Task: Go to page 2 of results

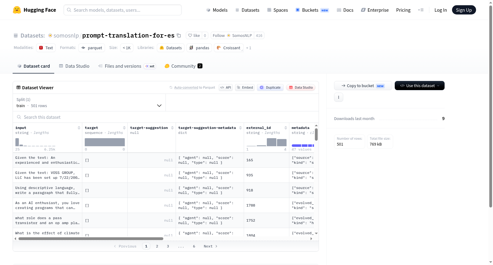Action: click(x=157, y=246)
